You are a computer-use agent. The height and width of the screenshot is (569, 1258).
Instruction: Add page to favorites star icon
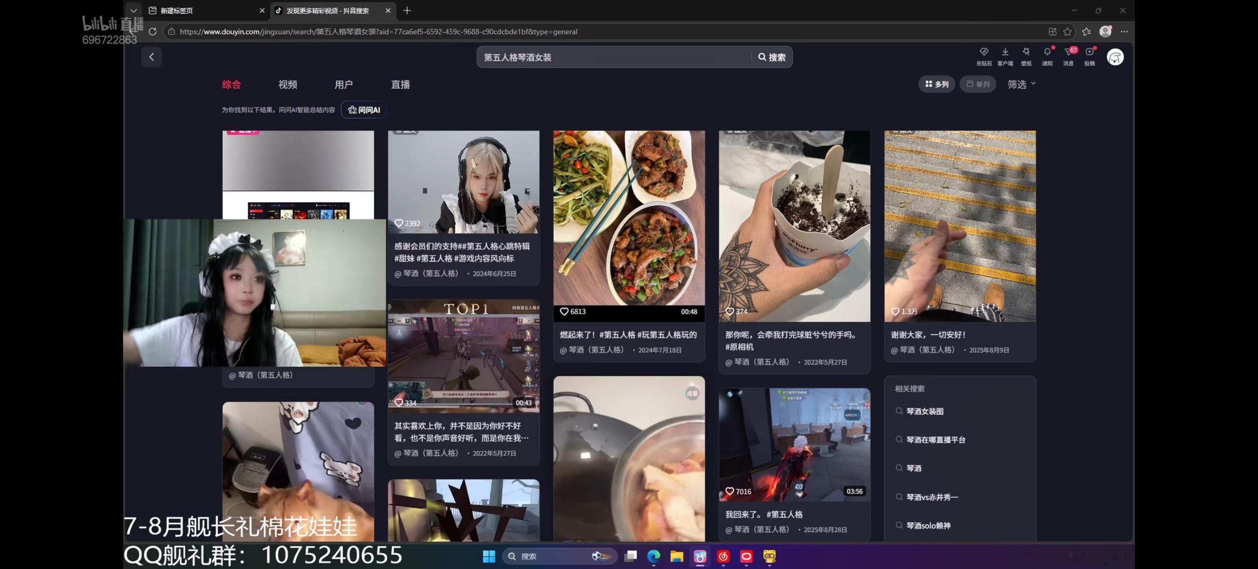pyautogui.click(x=1068, y=32)
